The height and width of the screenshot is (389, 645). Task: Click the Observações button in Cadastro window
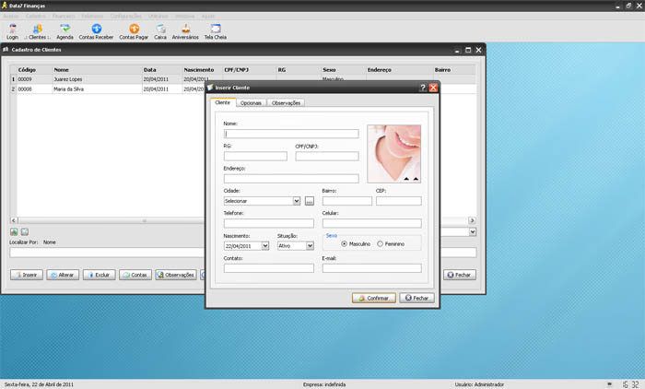pyautogui.click(x=176, y=275)
